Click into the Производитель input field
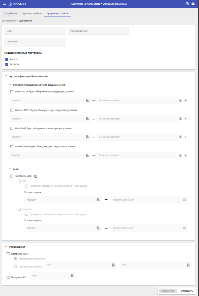 pyautogui.click(x=98, y=31)
